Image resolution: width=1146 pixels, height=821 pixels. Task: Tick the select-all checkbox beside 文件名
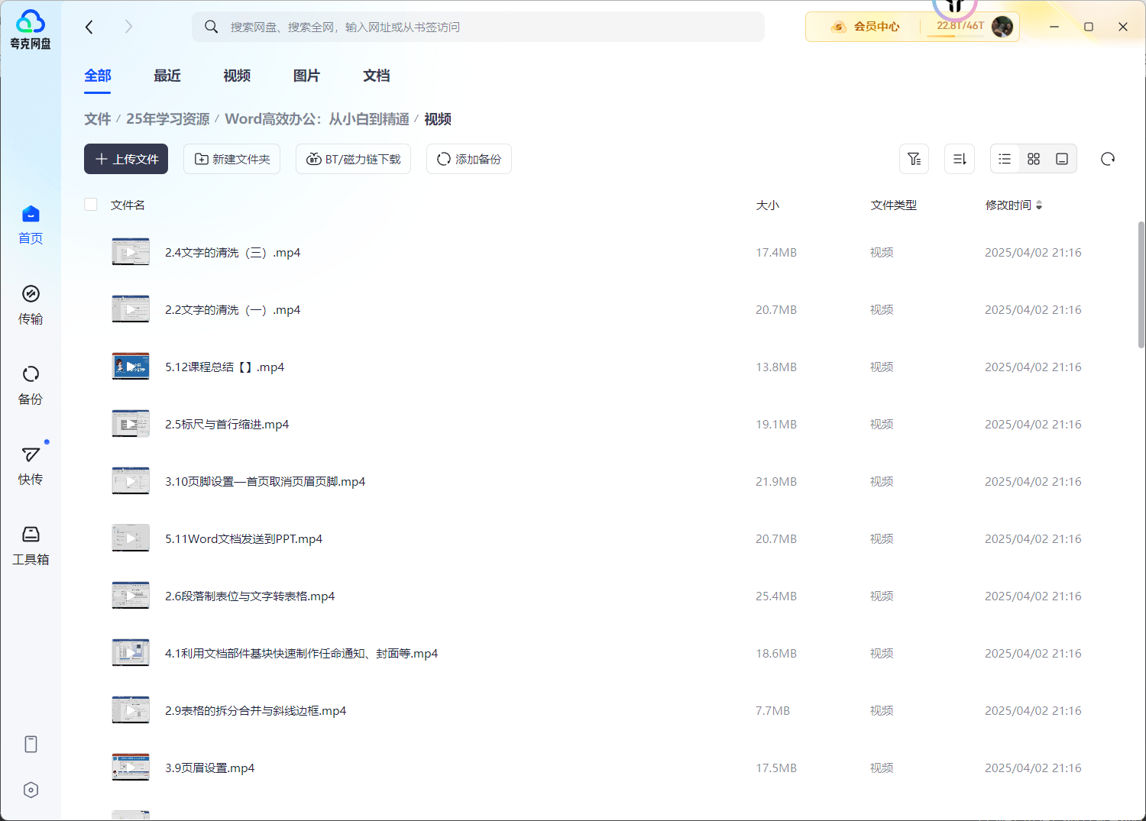pyautogui.click(x=91, y=204)
